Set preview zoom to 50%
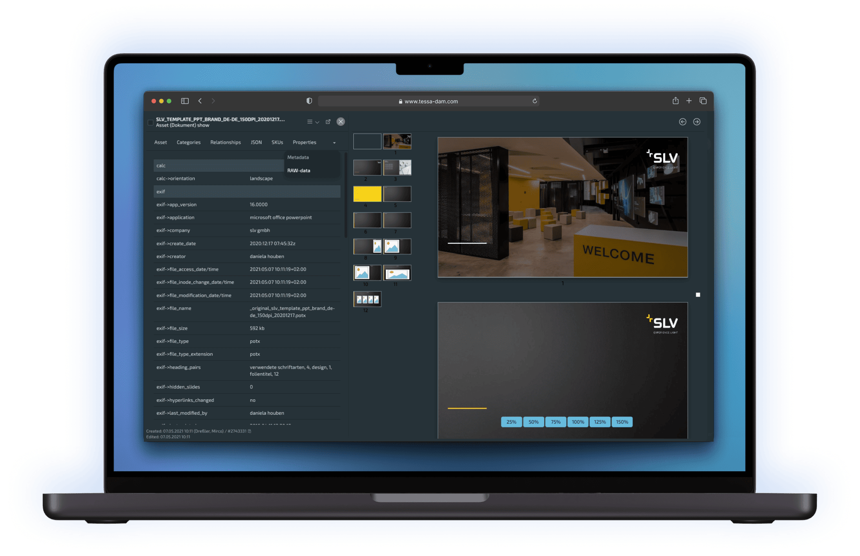The image size is (860, 556). [x=534, y=422]
